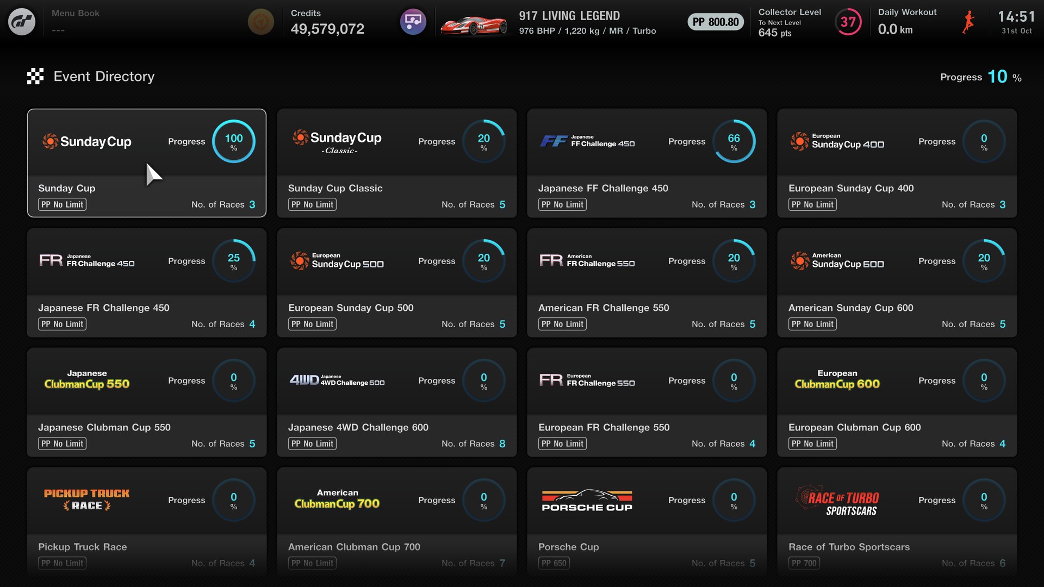The width and height of the screenshot is (1044, 587).
Task: Select European Clubman Cup 600 card
Action: point(897,402)
